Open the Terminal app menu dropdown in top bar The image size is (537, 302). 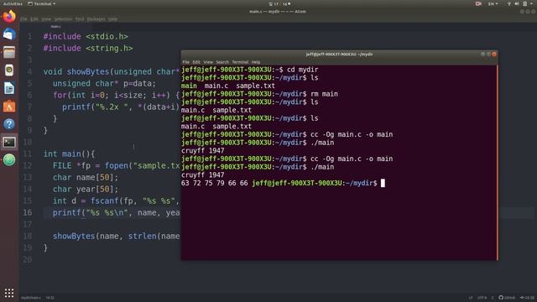pyautogui.click(x=41, y=3)
